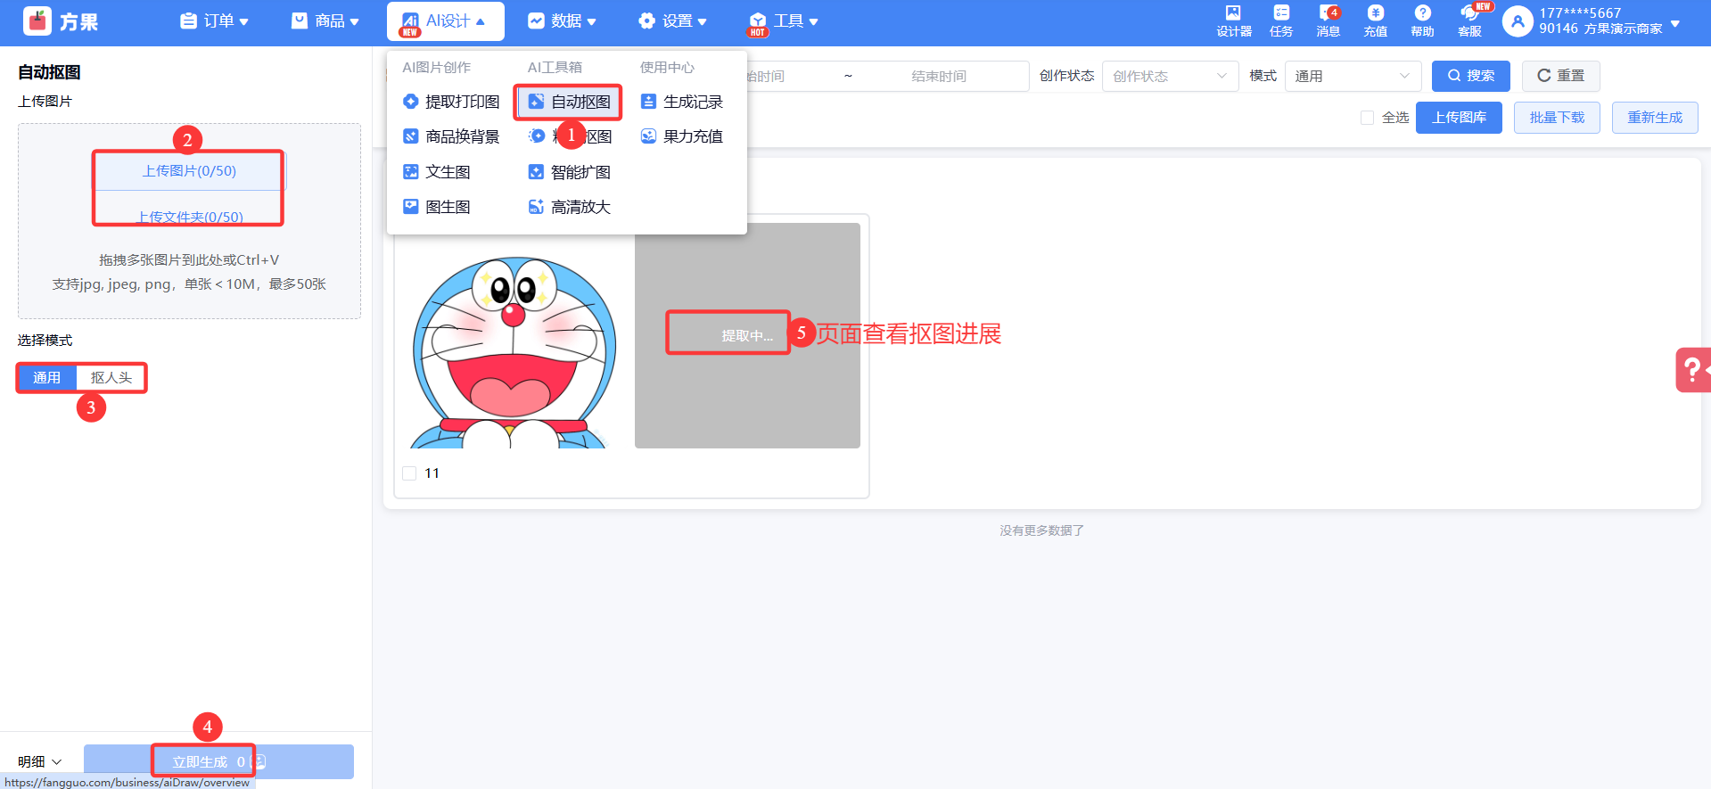Click the 订单 clipboard icon
This screenshot has width=1711, height=789.
click(x=188, y=21)
